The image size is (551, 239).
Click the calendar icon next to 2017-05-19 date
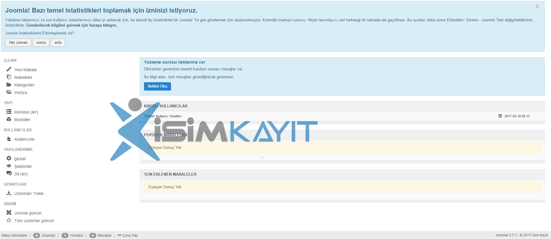pos(500,116)
